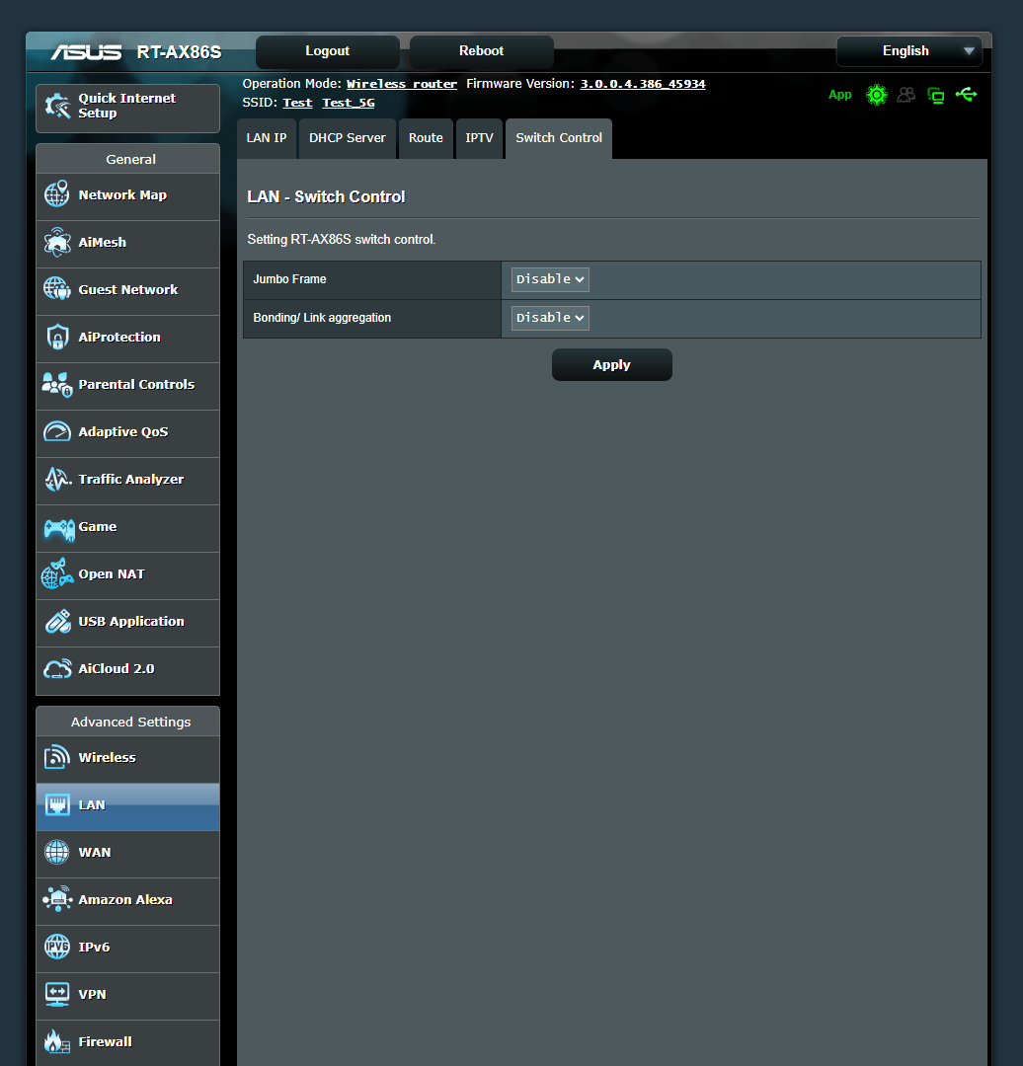Click the Traffic Analyzer waveform icon

[x=57, y=480]
